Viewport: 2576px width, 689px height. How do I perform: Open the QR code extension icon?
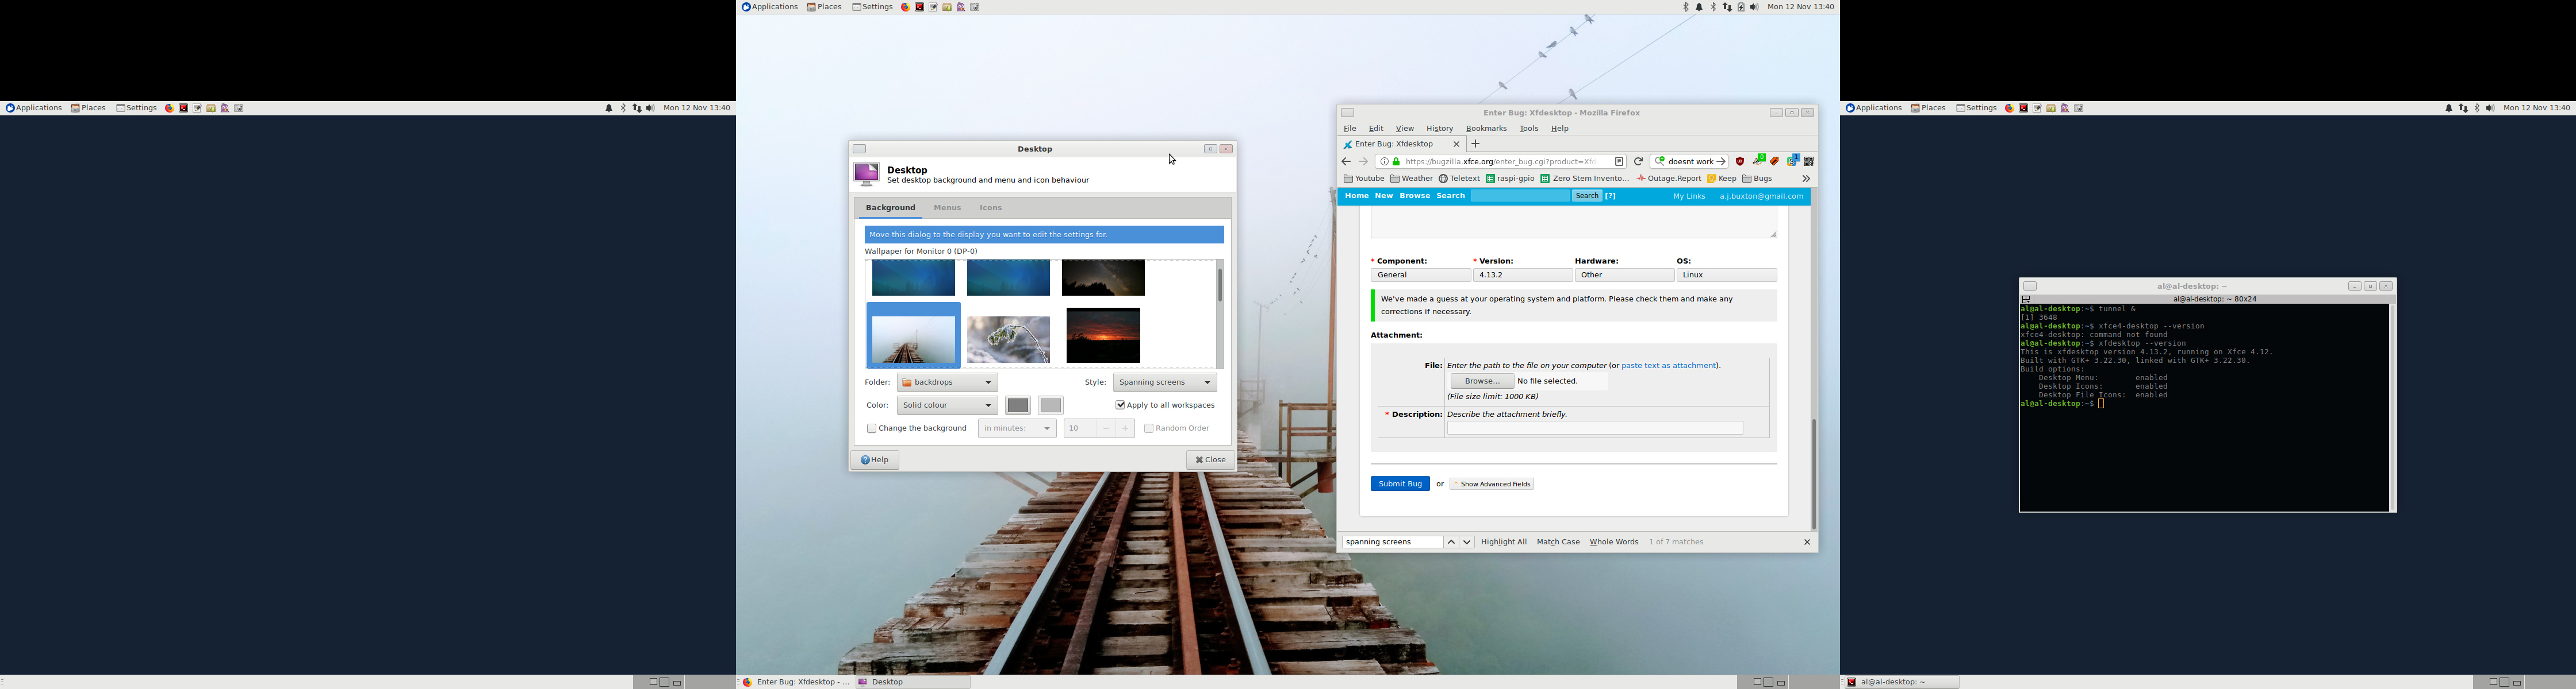1809,162
